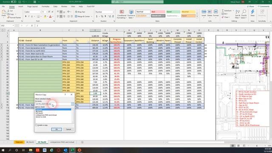Open the File tab
This screenshot has width=272, height=153.
pyautogui.click(x=3, y=6)
